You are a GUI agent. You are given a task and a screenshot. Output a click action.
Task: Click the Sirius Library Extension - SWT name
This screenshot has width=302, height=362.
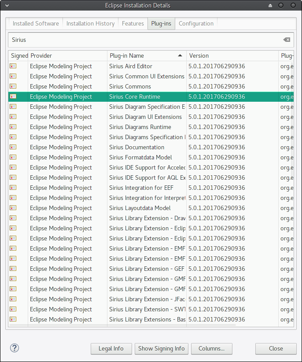147,309
